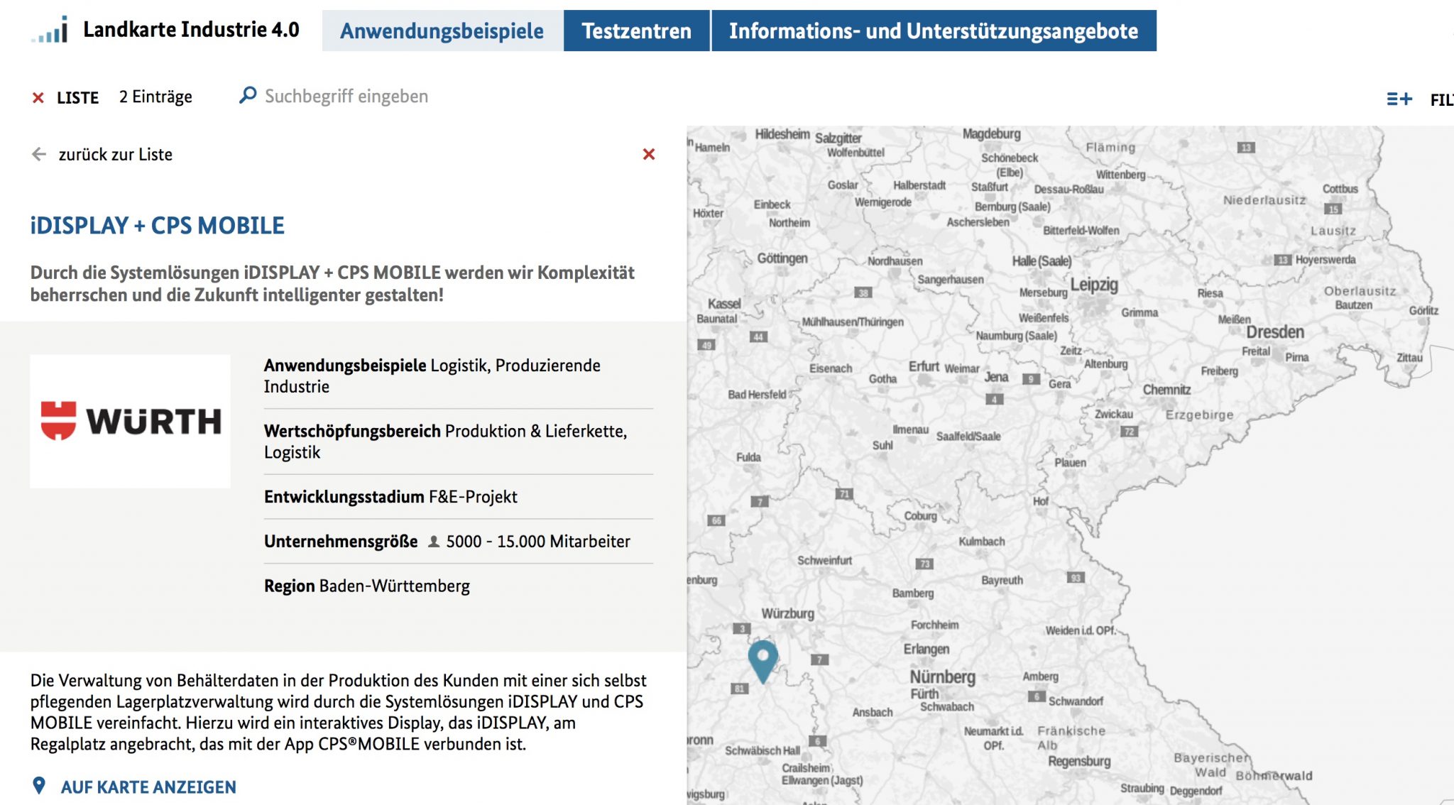Click the back arrow icon beside zurück zur Liste
The width and height of the screenshot is (1454, 805).
(39, 154)
